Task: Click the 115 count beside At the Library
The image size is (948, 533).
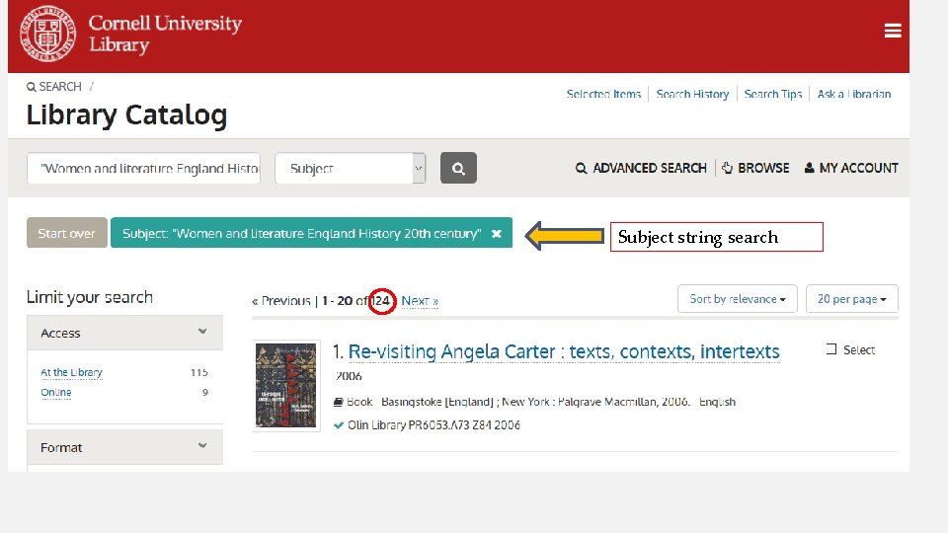Action: click(x=198, y=372)
